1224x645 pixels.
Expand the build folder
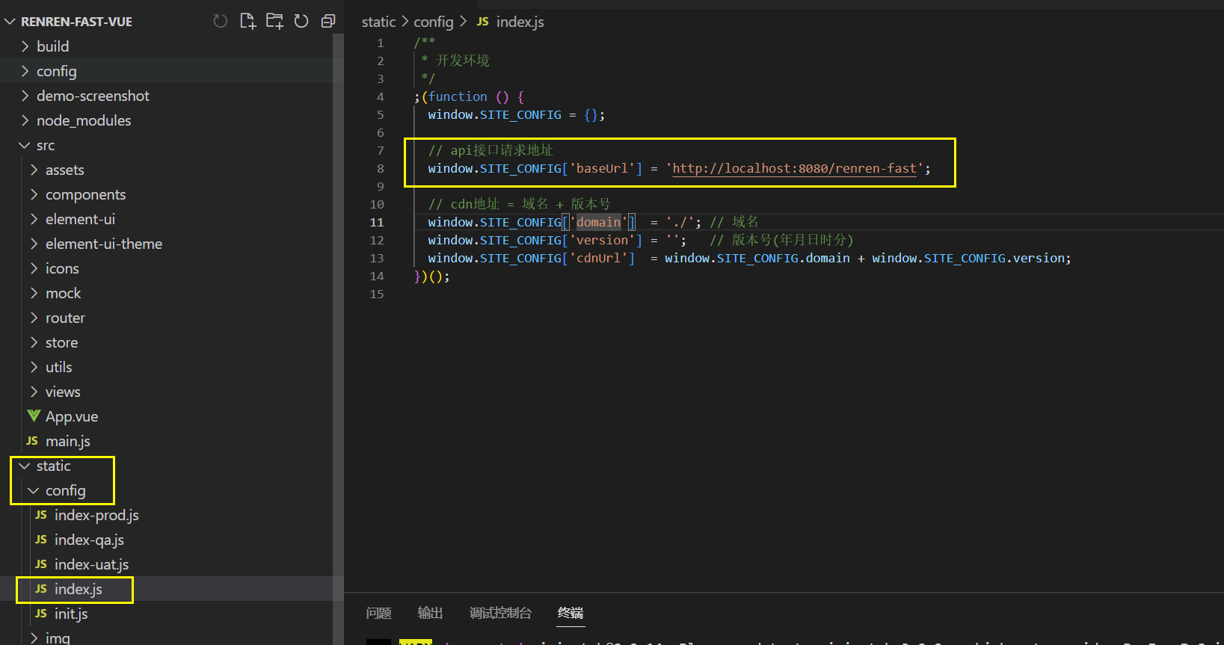click(x=25, y=46)
